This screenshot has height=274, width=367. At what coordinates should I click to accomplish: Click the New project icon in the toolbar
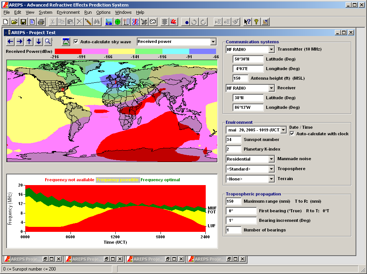6,22
